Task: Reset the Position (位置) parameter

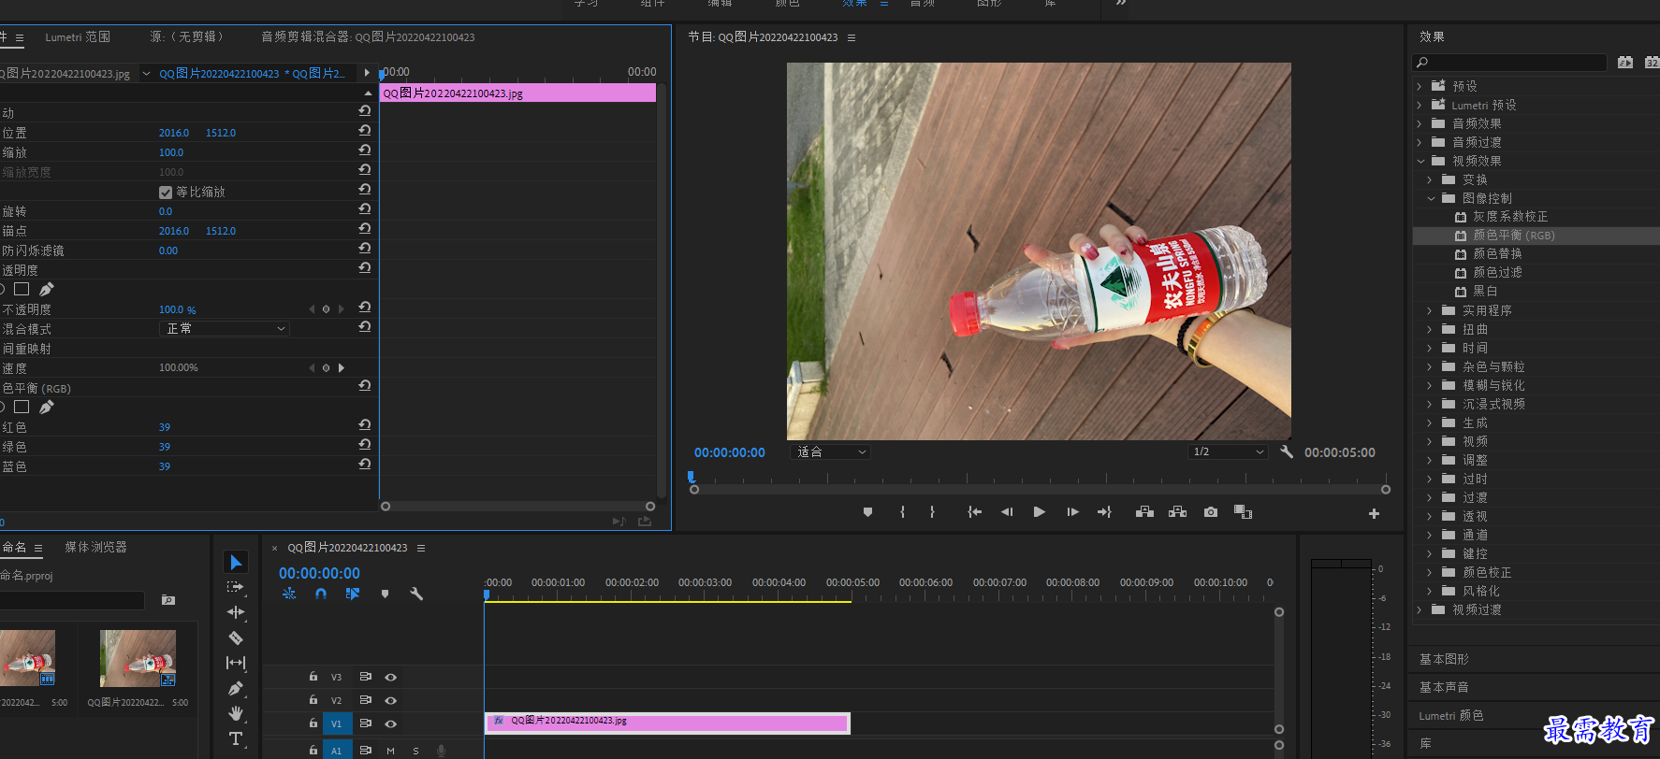Action: point(365,130)
